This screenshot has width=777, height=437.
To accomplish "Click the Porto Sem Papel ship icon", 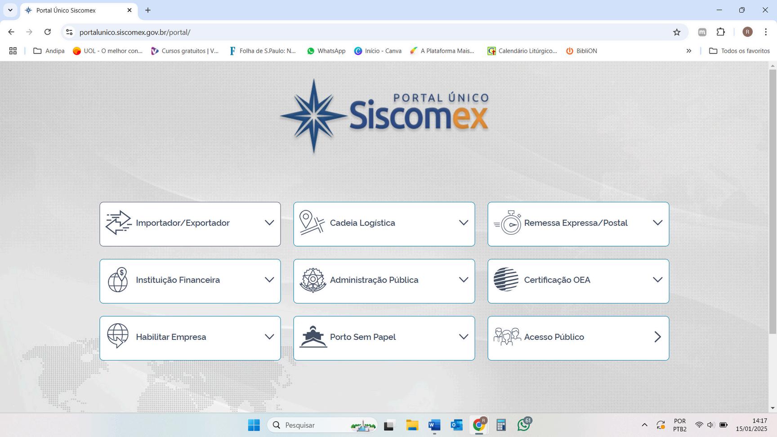I will [x=313, y=337].
